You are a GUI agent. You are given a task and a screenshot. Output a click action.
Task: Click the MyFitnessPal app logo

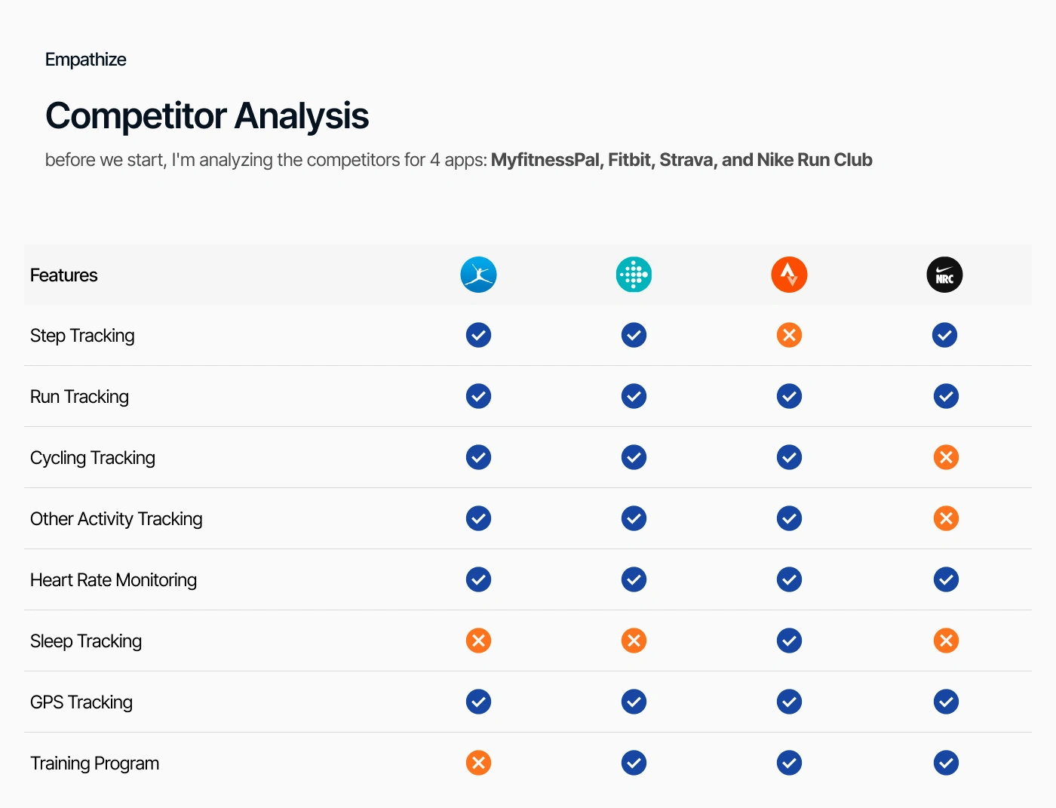[x=478, y=275]
